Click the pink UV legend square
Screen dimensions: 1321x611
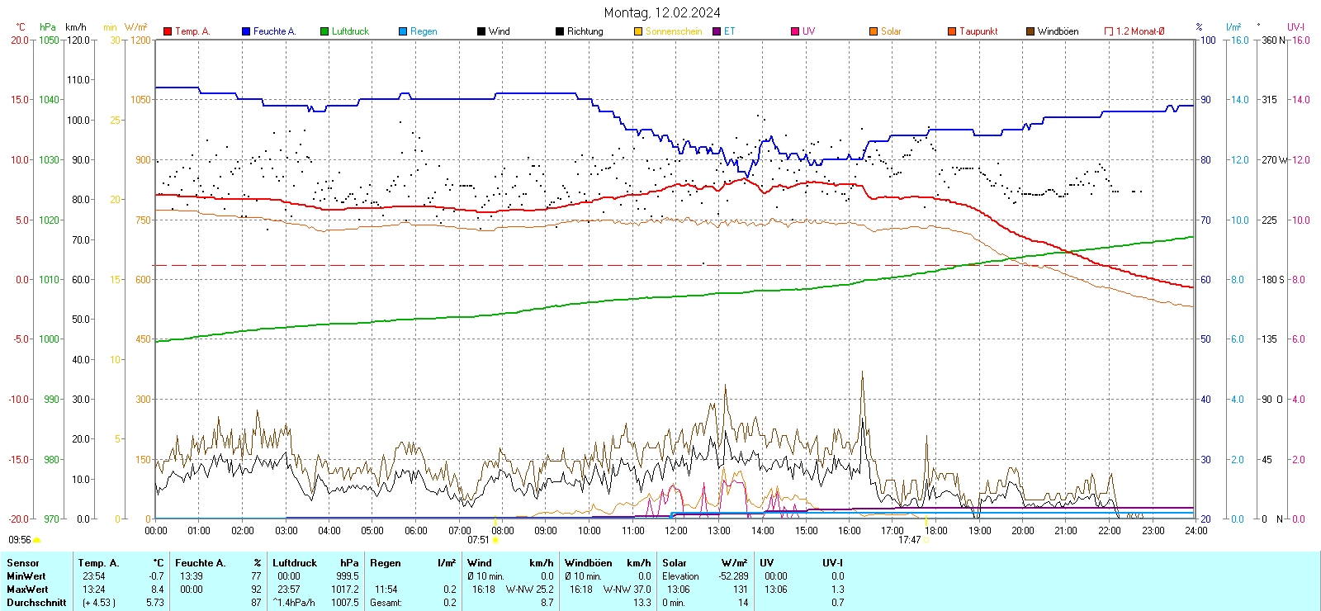[795, 31]
